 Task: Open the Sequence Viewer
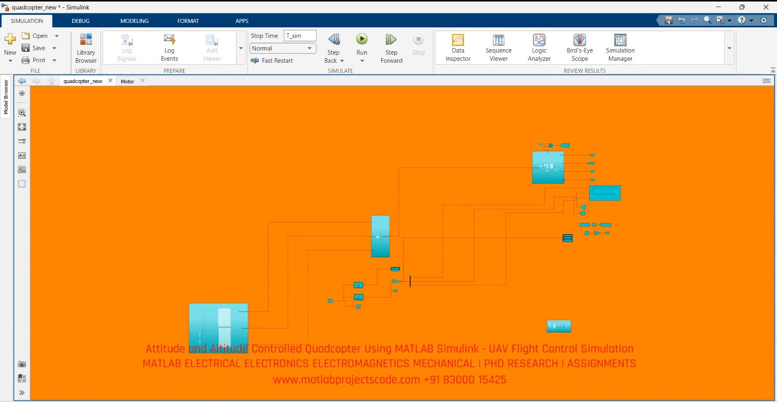point(499,48)
